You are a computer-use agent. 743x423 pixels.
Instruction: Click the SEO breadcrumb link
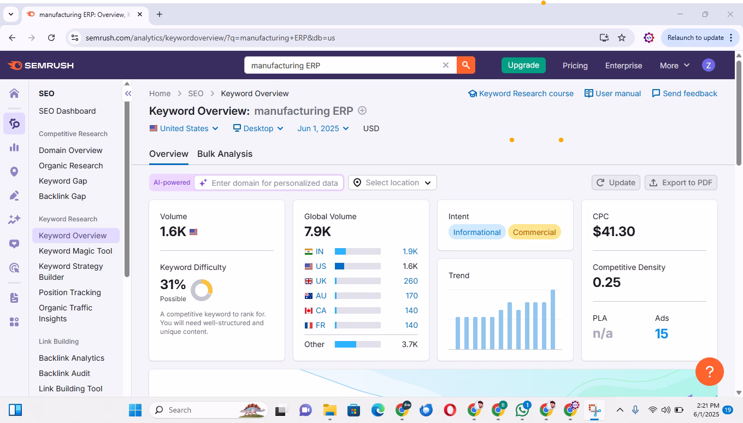[x=196, y=93]
